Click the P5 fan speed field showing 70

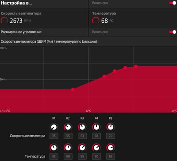[111, 136]
